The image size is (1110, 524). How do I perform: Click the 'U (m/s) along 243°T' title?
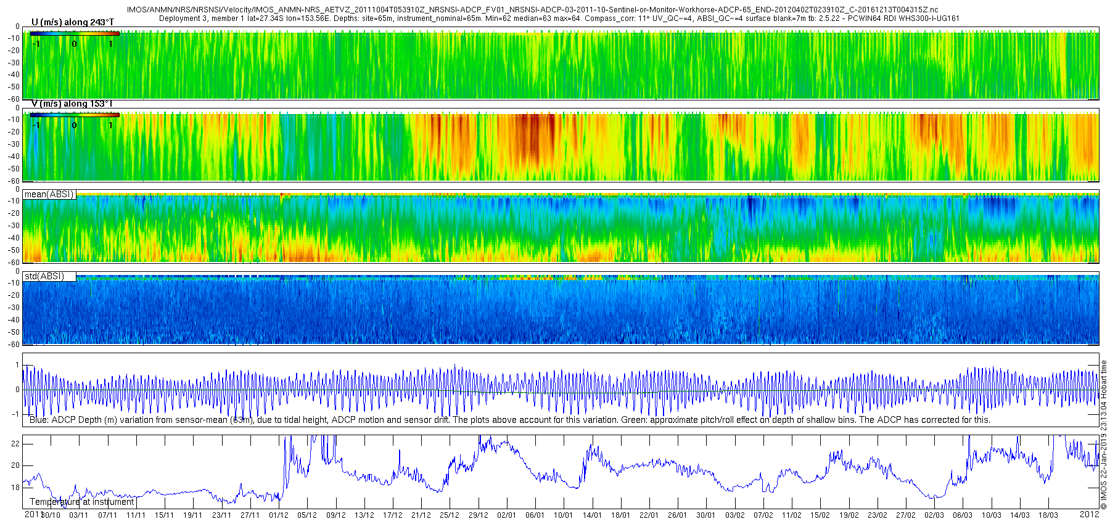pos(73,22)
